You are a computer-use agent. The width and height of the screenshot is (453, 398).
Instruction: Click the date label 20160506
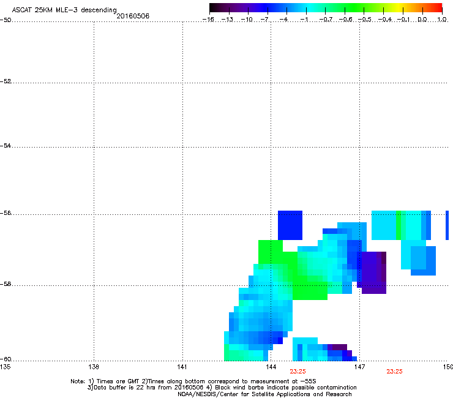click(x=133, y=16)
